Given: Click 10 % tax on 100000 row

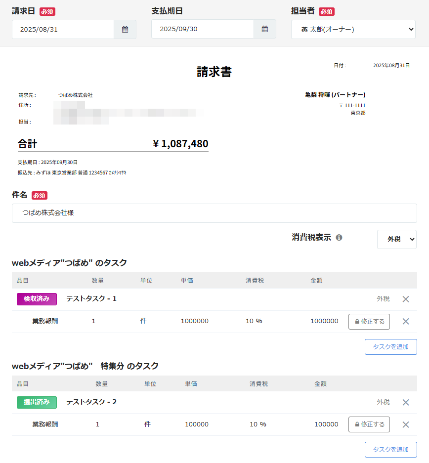Looking at the screenshot, I should pyautogui.click(x=258, y=424).
